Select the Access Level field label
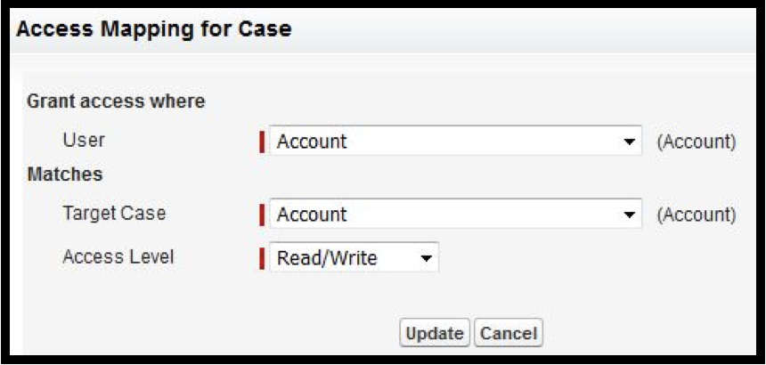 tap(118, 256)
